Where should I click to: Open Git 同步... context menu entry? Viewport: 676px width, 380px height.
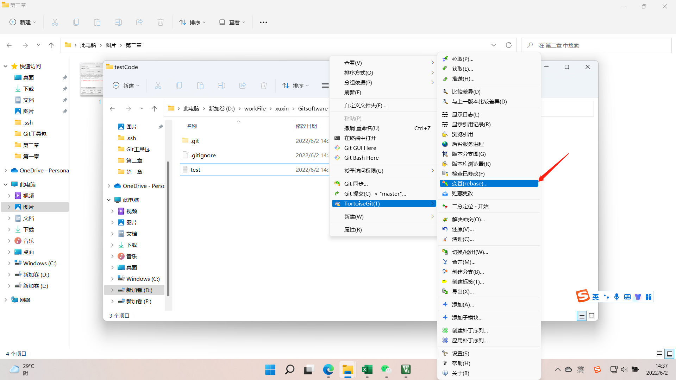(x=383, y=184)
